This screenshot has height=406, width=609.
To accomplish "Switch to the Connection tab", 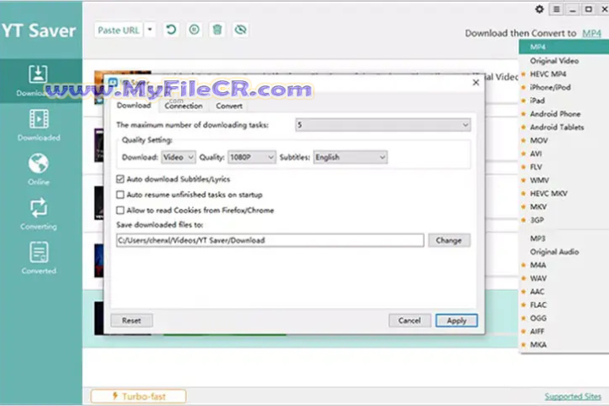I will (184, 106).
